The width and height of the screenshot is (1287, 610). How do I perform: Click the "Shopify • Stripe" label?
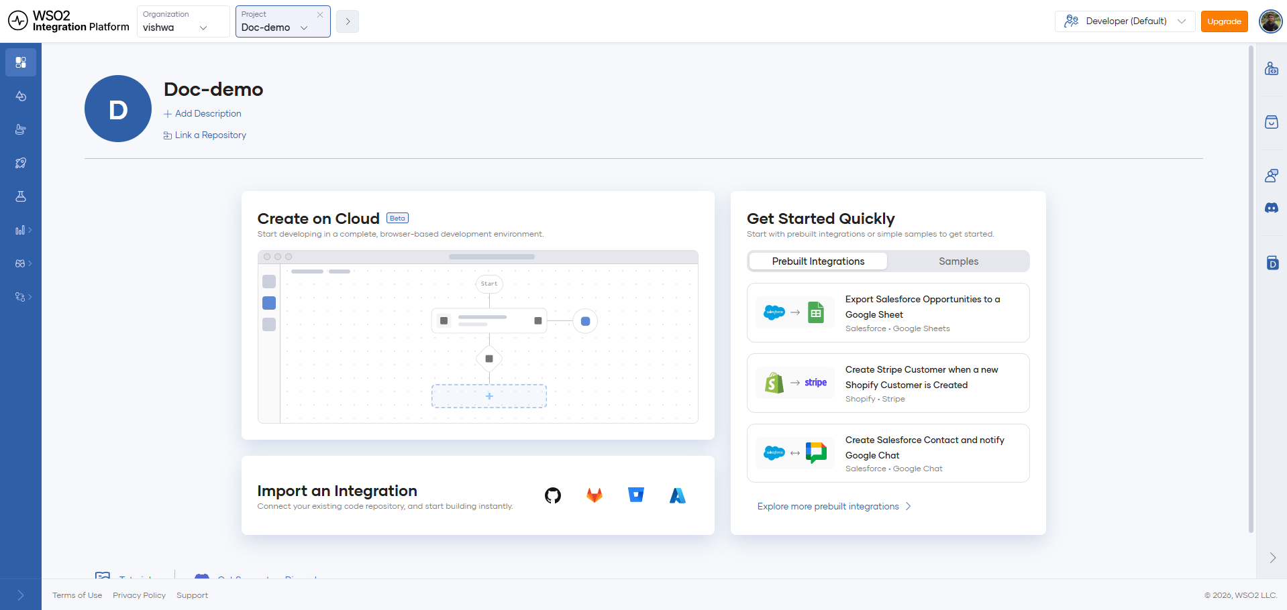tap(875, 400)
